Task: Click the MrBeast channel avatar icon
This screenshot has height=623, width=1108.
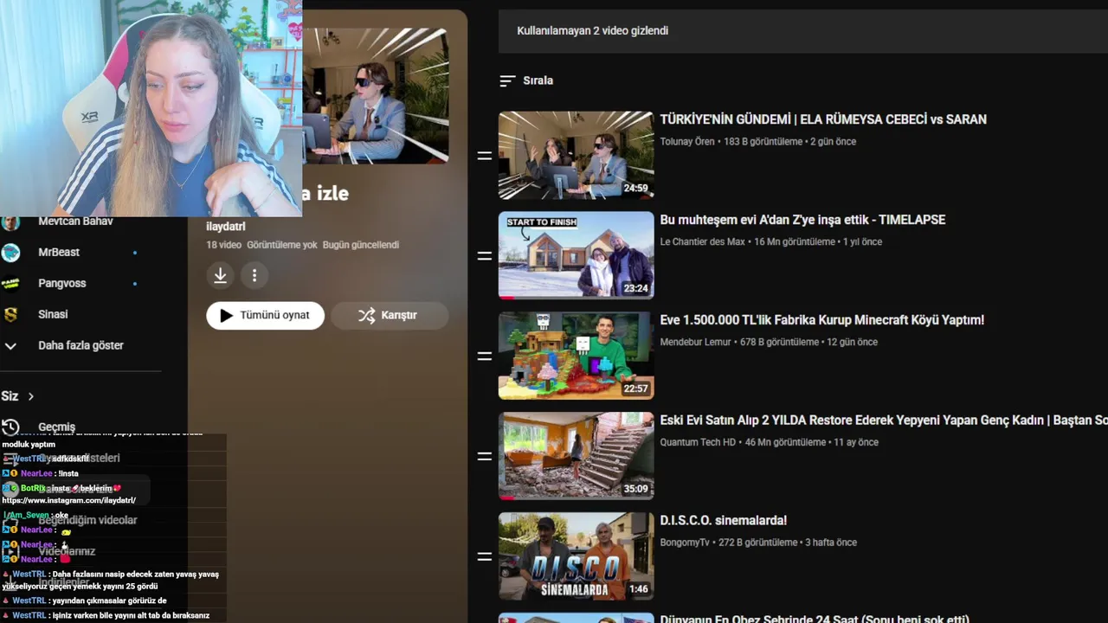Action: 10,253
